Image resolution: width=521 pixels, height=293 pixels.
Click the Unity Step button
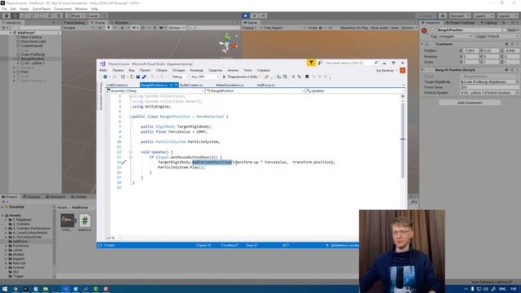(x=263, y=15)
